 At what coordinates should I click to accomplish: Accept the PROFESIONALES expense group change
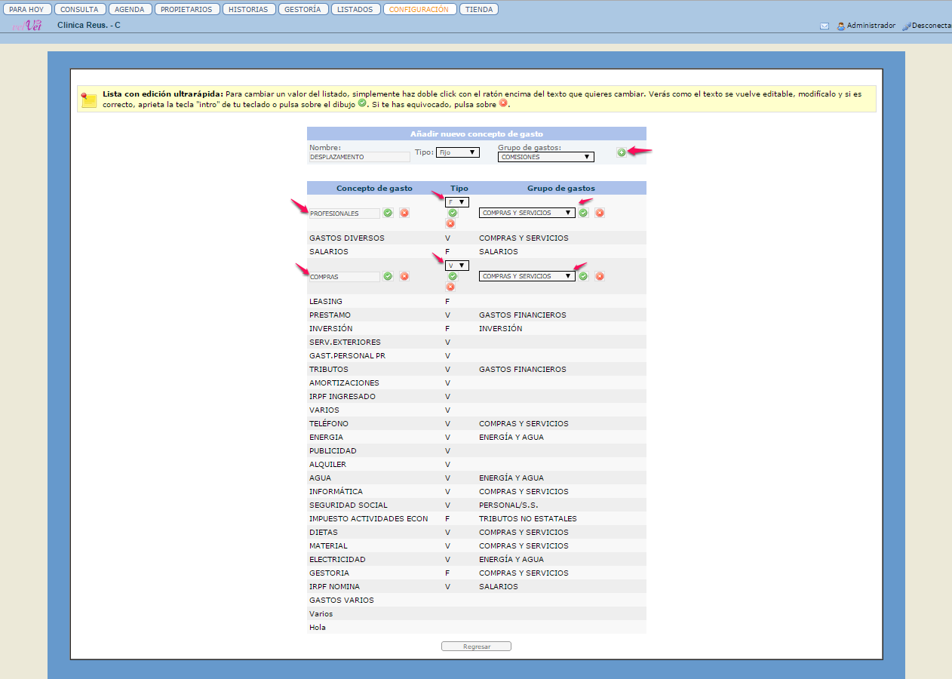[x=583, y=213]
